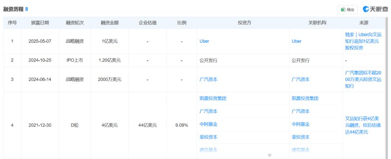This screenshot has height=159, width=391.
Task: Click the 融资历程 section title
Action: [13, 9]
